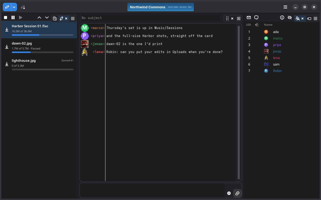Open the chat bubble icon above user list
321x200 pixels.
pos(256,17)
